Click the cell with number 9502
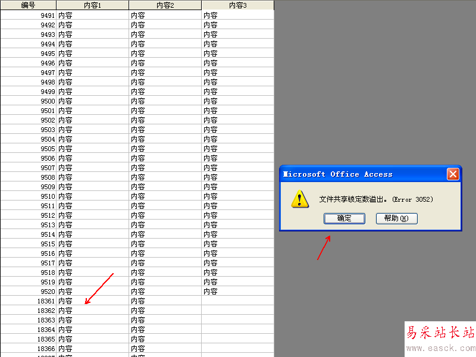The width and height of the screenshot is (476, 357). [28, 120]
